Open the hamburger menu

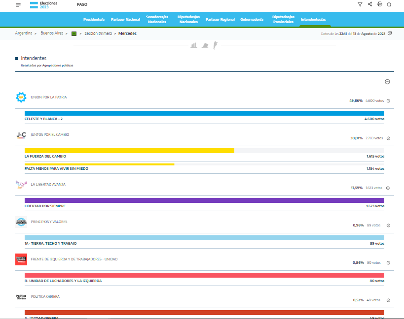pos(18,4)
